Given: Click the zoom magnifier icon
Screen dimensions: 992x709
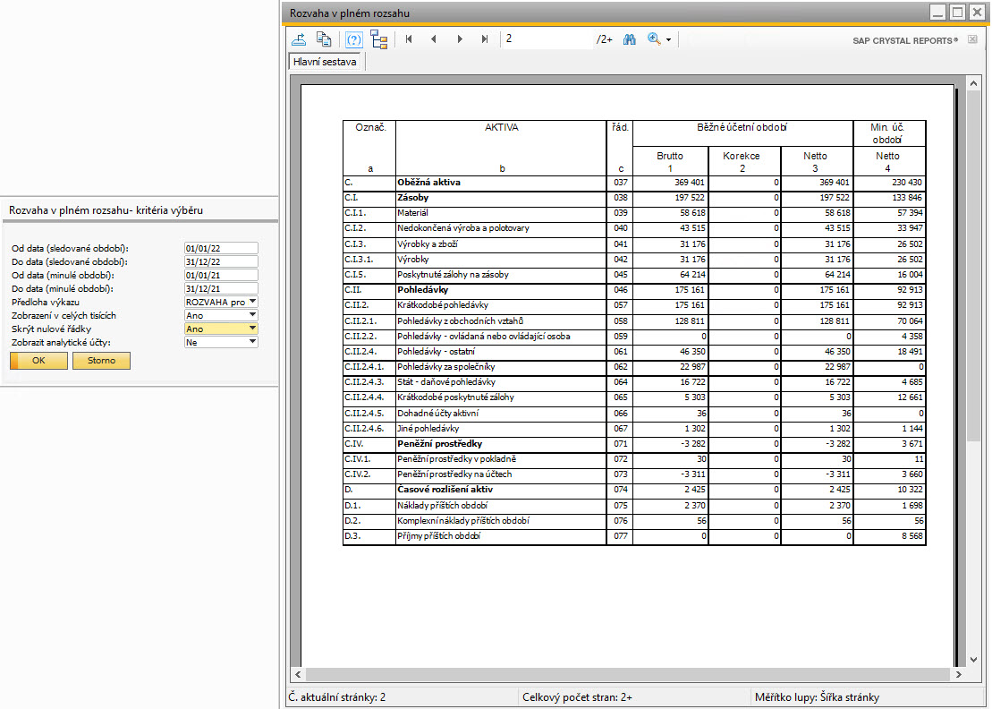Looking at the screenshot, I should (654, 39).
